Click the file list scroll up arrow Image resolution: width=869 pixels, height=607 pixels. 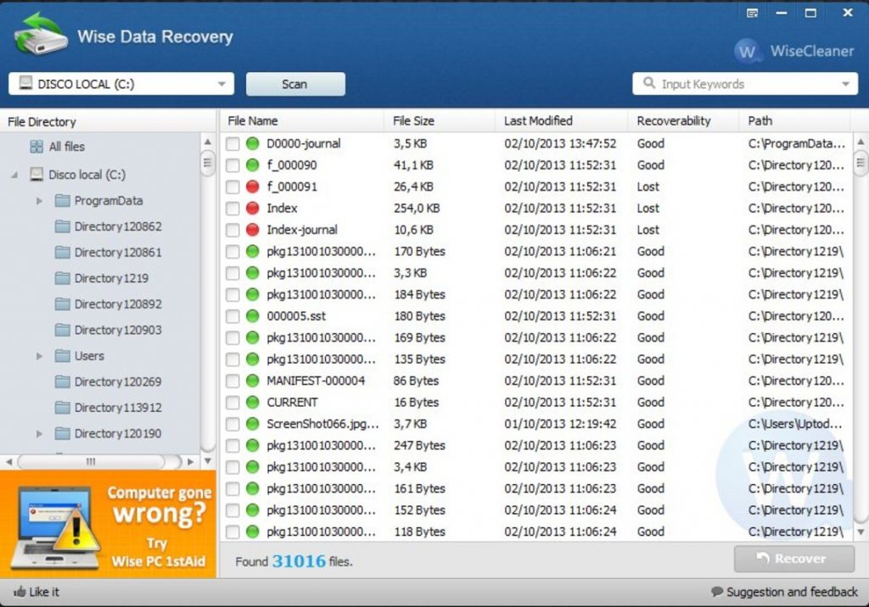pos(861,142)
